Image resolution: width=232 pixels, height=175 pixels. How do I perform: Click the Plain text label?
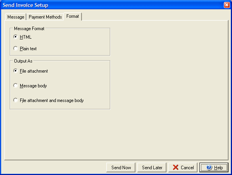click(x=28, y=49)
